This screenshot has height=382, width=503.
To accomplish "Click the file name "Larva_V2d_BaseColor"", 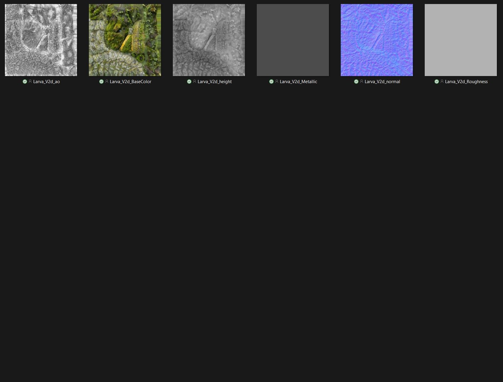I will pyautogui.click(x=130, y=82).
